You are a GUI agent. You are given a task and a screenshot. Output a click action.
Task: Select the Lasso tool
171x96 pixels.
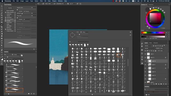point(2,11)
